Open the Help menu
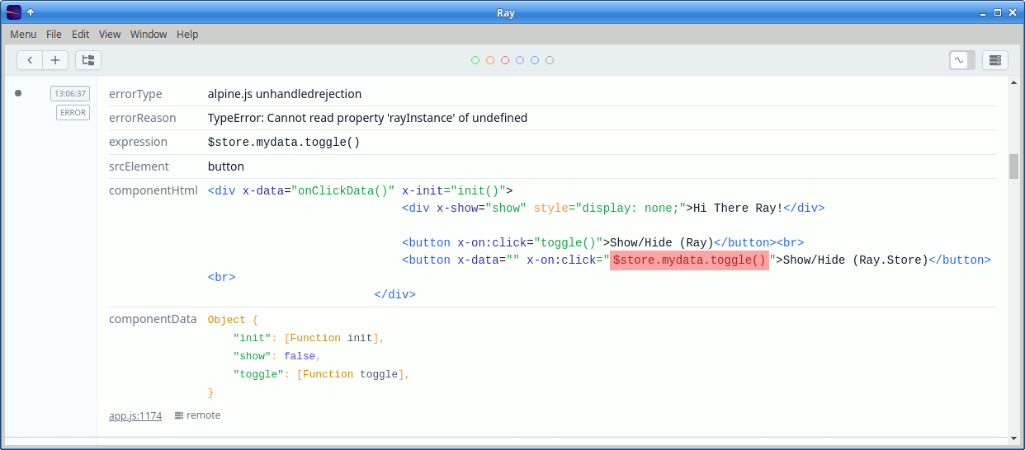The height and width of the screenshot is (450, 1025). [187, 34]
